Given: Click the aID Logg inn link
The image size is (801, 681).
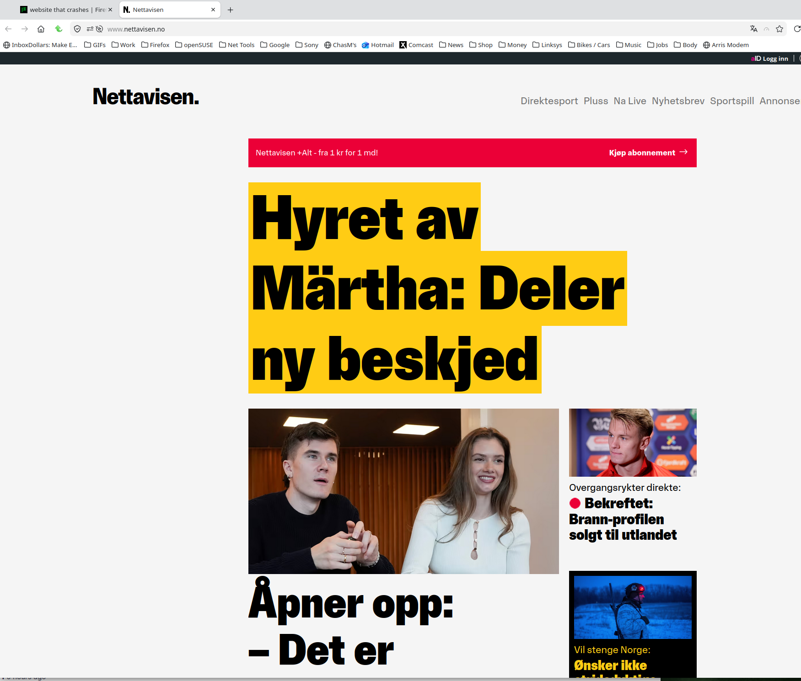Looking at the screenshot, I should 769,59.
